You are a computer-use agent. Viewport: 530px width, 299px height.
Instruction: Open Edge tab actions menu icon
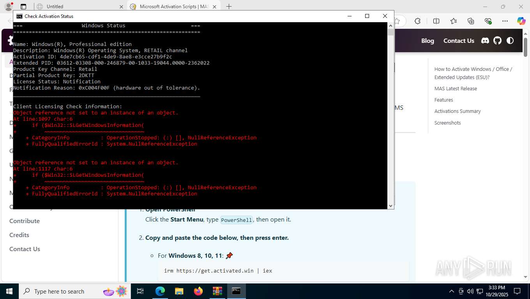[x=23, y=7]
